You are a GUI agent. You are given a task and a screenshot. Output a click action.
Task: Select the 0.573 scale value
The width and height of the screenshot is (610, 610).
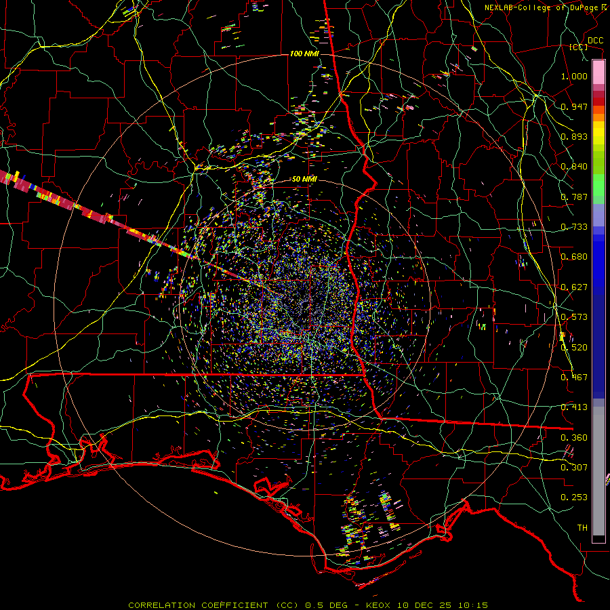click(x=574, y=317)
